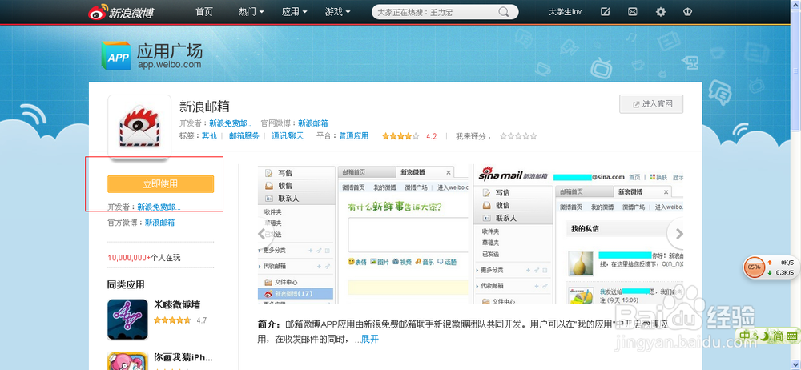Expand the 游戏 dropdown menu
Image resolution: width=801 pixels, height=370 pixels.
point(338,12)
